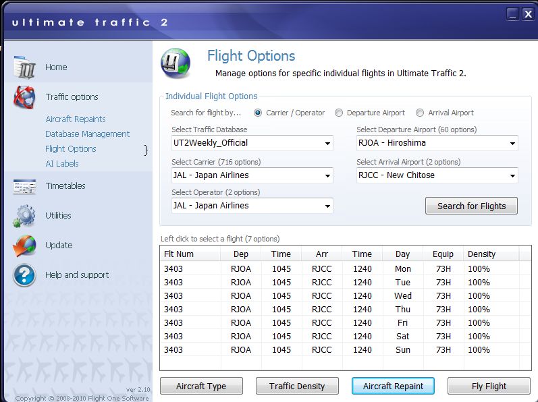Select Departure Airport search option
This screenshot has height=402, width=538.
click(x=339, y=113)
